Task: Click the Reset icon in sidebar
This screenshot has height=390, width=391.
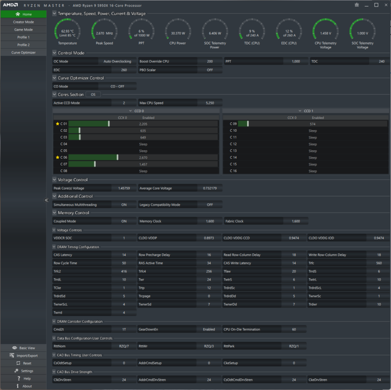Action: coord(18,363)
